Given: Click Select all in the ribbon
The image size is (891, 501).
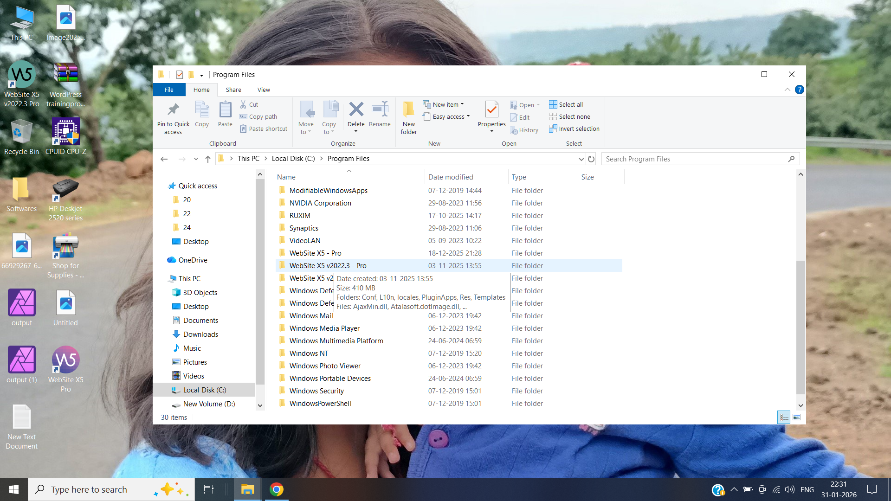Looking at the screenshot, I should (570, 104).
